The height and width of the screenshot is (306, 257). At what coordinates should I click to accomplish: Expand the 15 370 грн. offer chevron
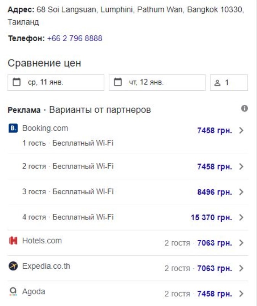click(241, 218)
